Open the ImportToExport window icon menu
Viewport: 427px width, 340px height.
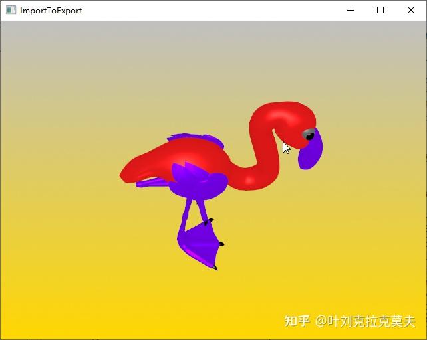pos(11,11)
